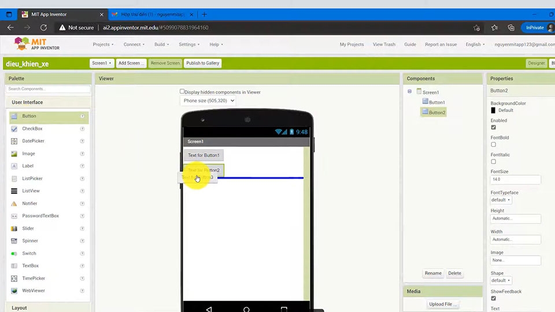Viewport: 555px width, 312px height.
Task: Select the Label component icon
Action: (x=14, y=166)
